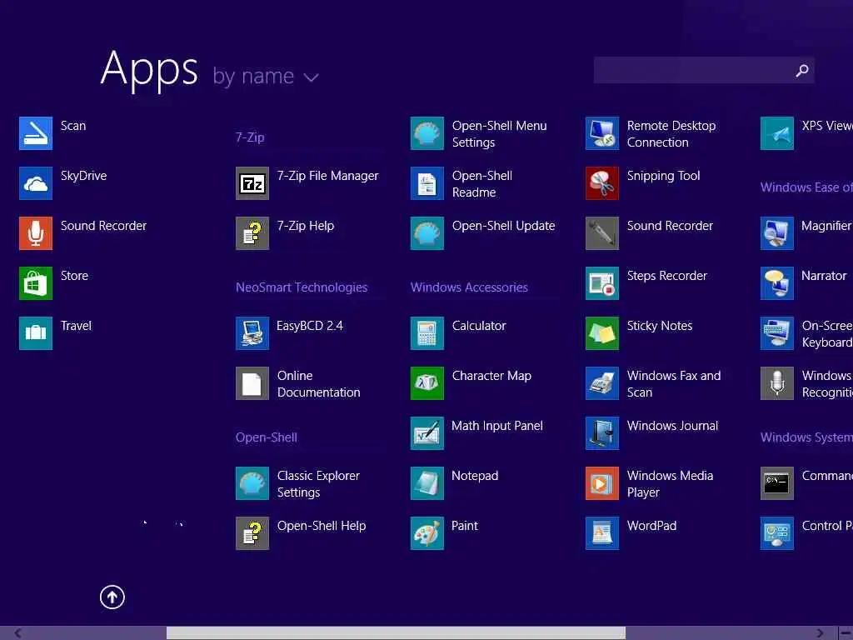Launch Open-Shell Update icon
This screenshot has width=853, height=640.
[427, 233]
